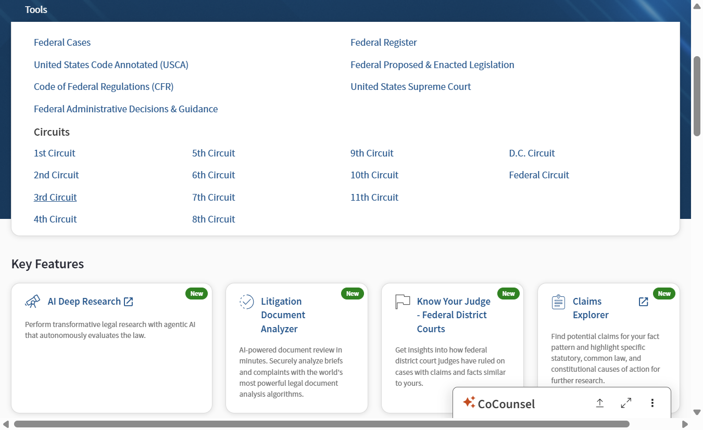The height and width of the screenshot is (430, 703).
Task: Go to Code of Federal Regulations (CFR)
Action: tap(104, 87)
